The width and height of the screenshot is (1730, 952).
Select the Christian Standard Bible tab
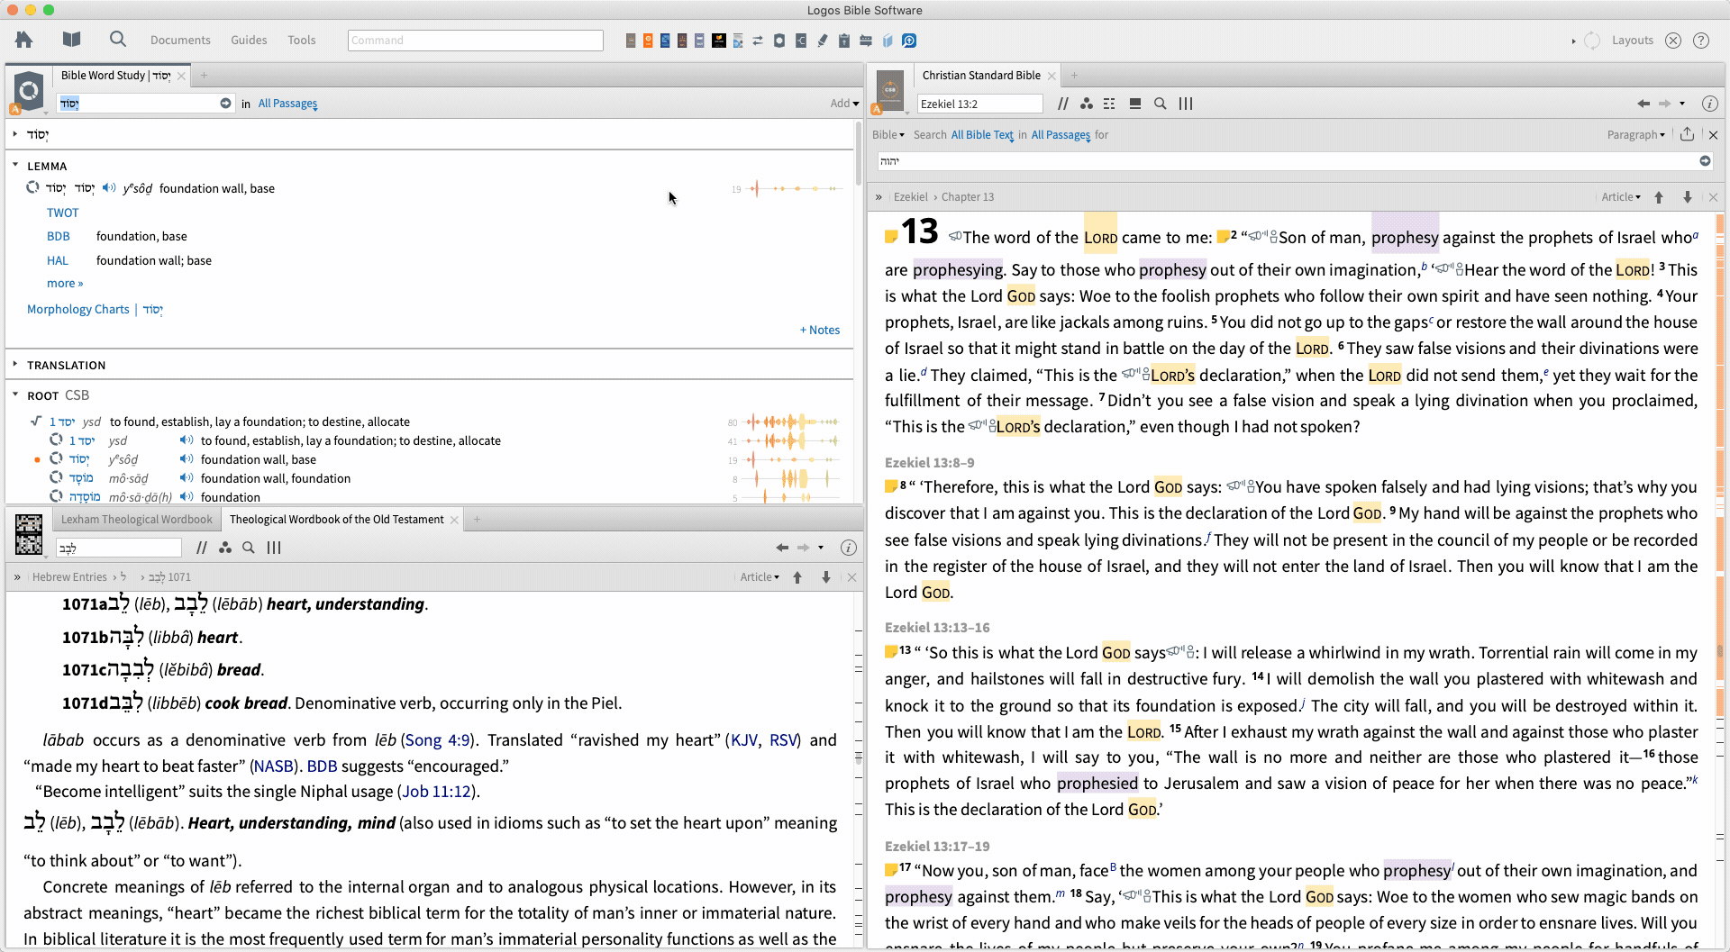pos(981,76)
